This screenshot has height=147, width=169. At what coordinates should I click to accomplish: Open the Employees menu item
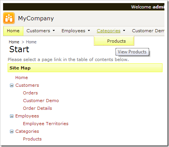(73, 31)
